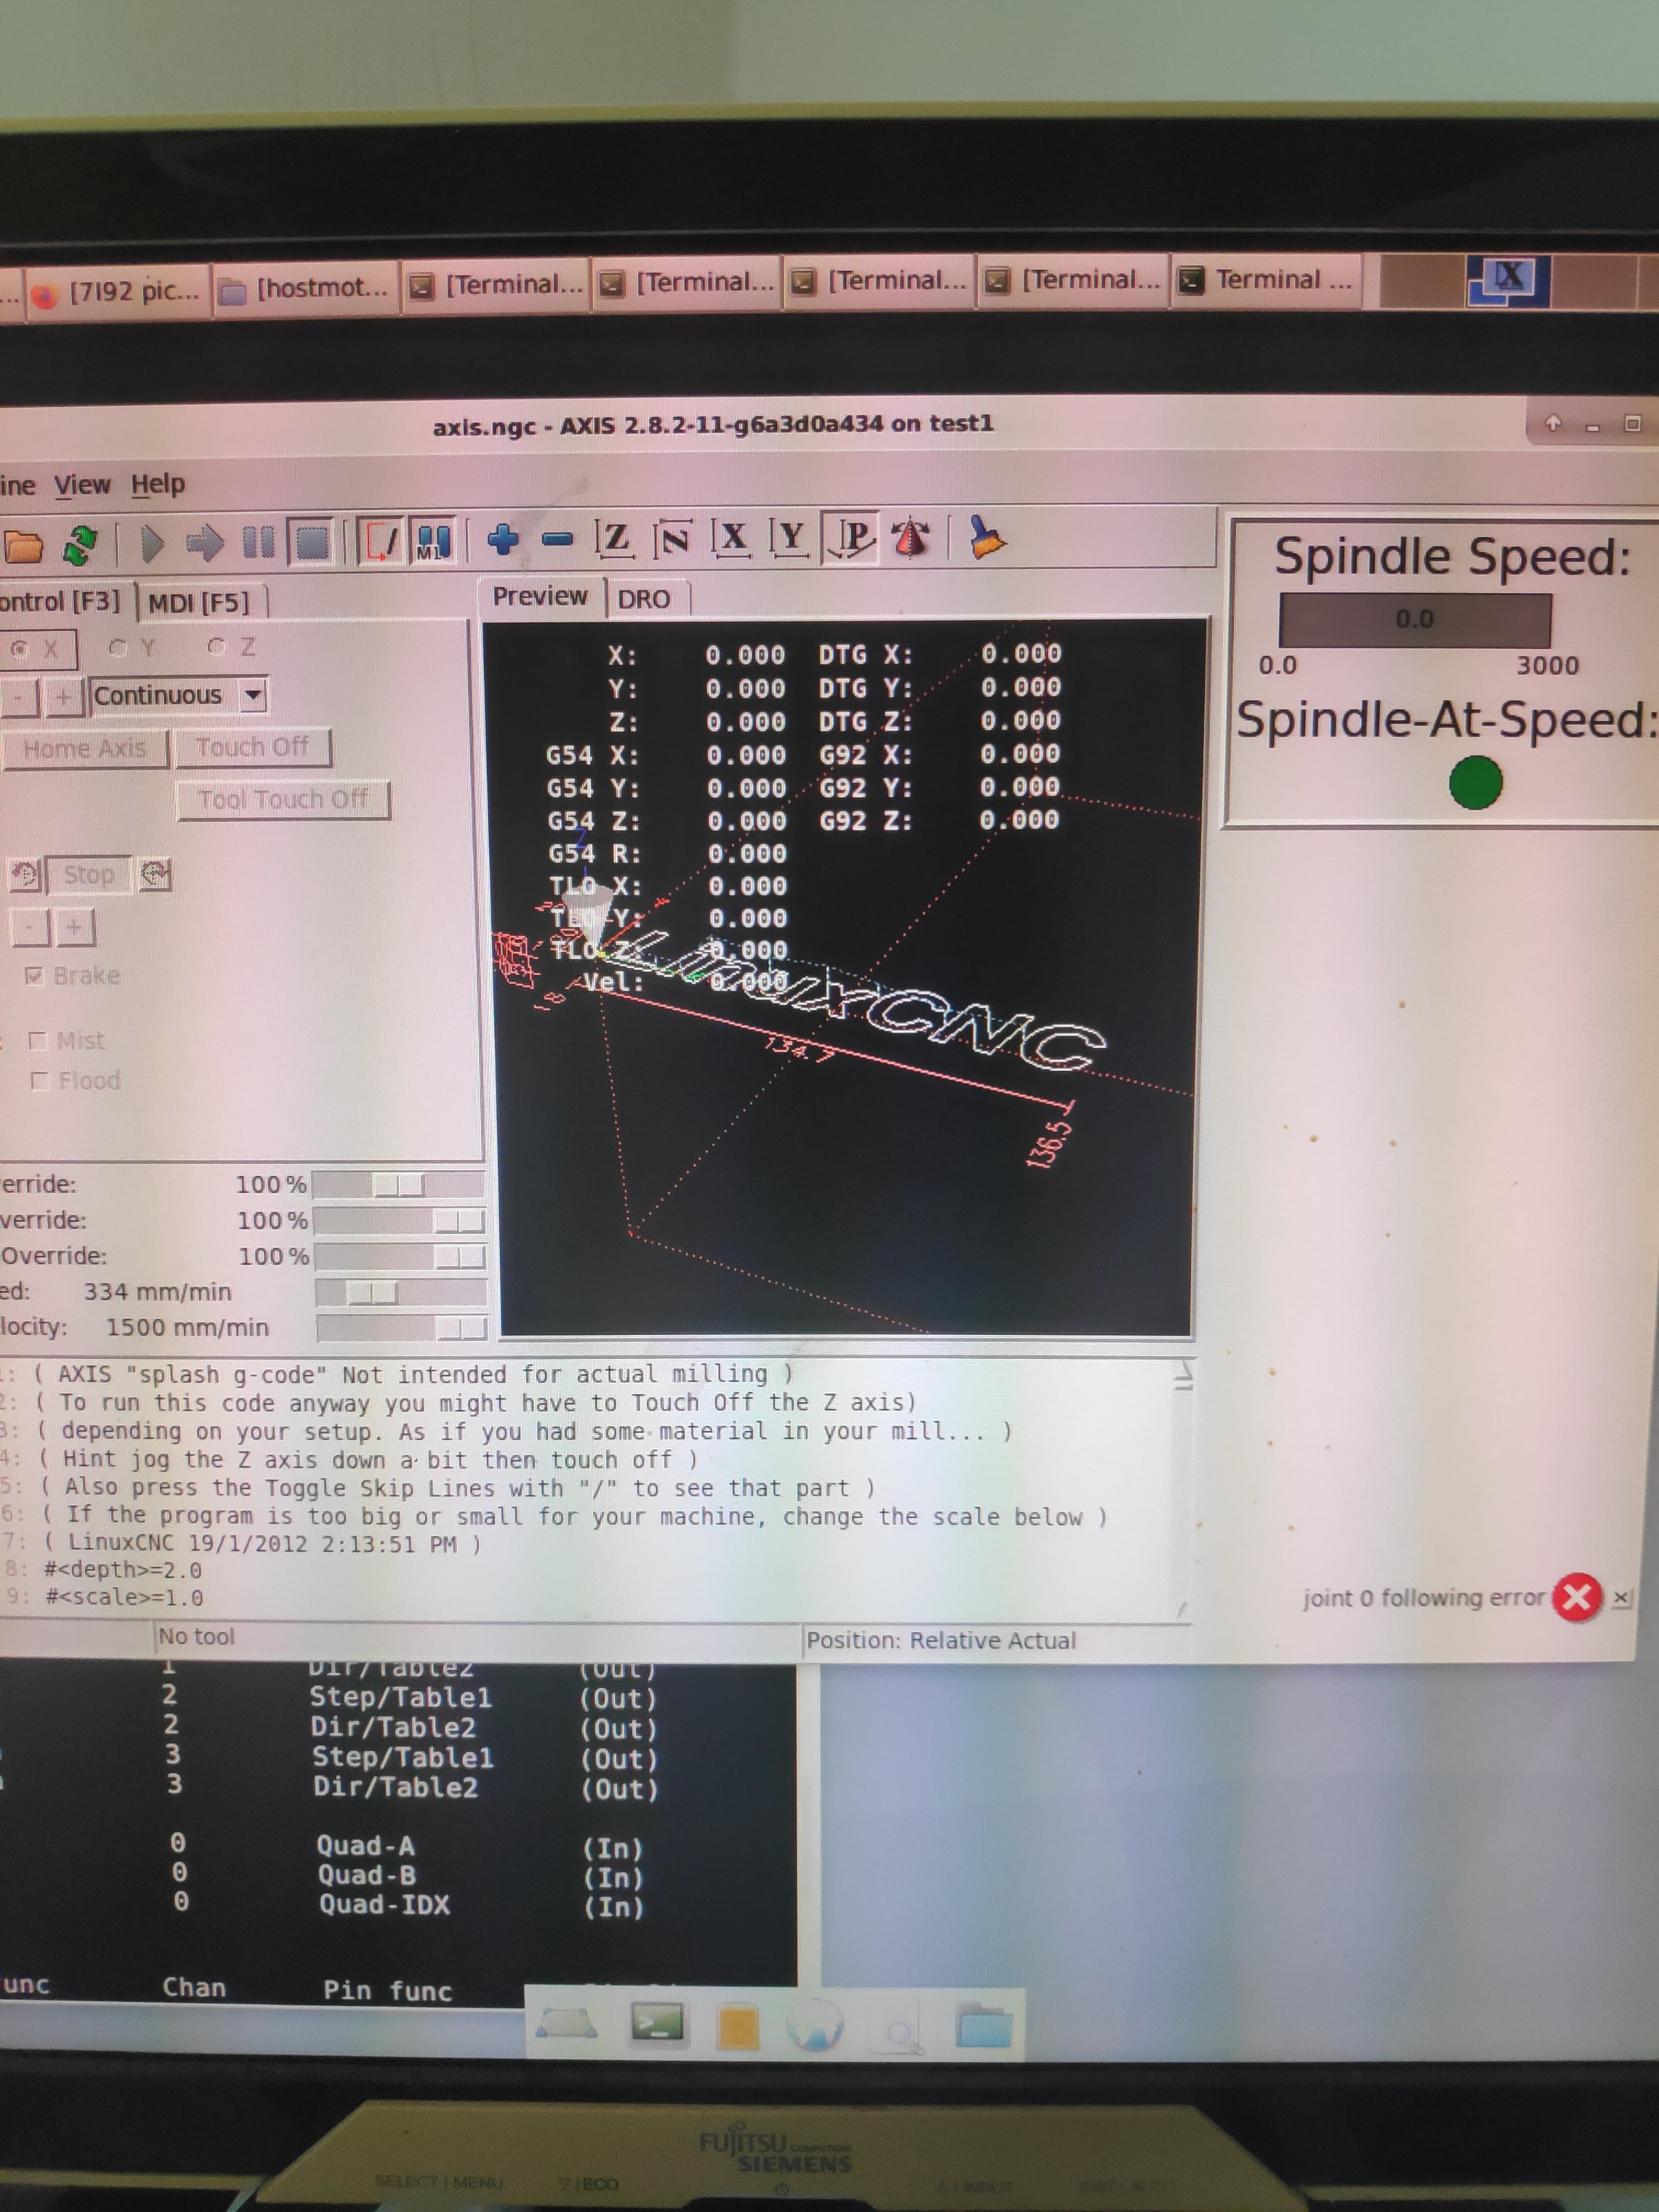Viewport: 1659px width, 2212px height.
Task: Select G-code line #<depth>=2.0
Action: pos(123,1569)
